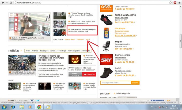Switch to the Educação news tab
This screenshot has width=182, height=110.
(x=44, y=51)
